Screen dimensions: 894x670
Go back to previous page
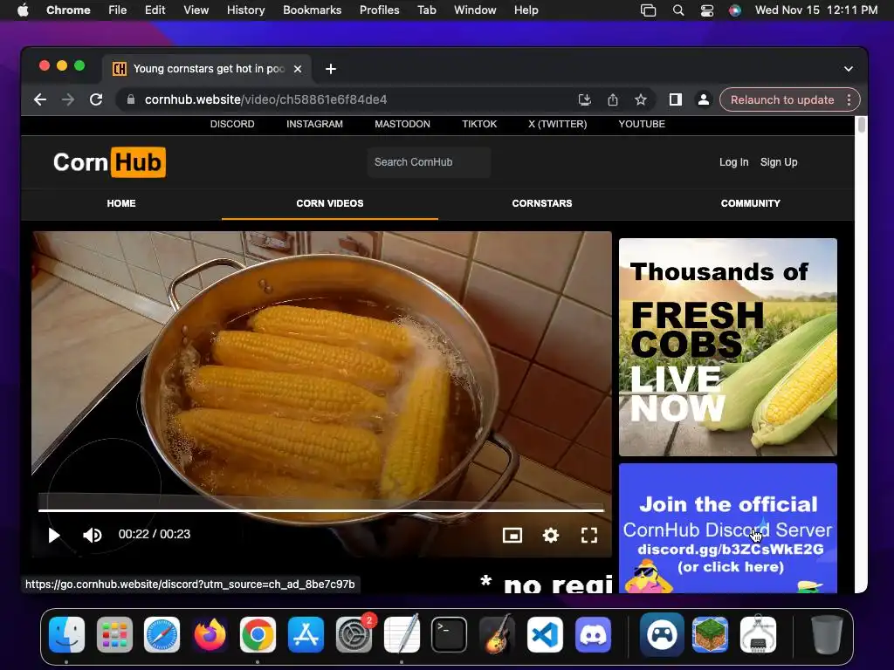point(40,99)
